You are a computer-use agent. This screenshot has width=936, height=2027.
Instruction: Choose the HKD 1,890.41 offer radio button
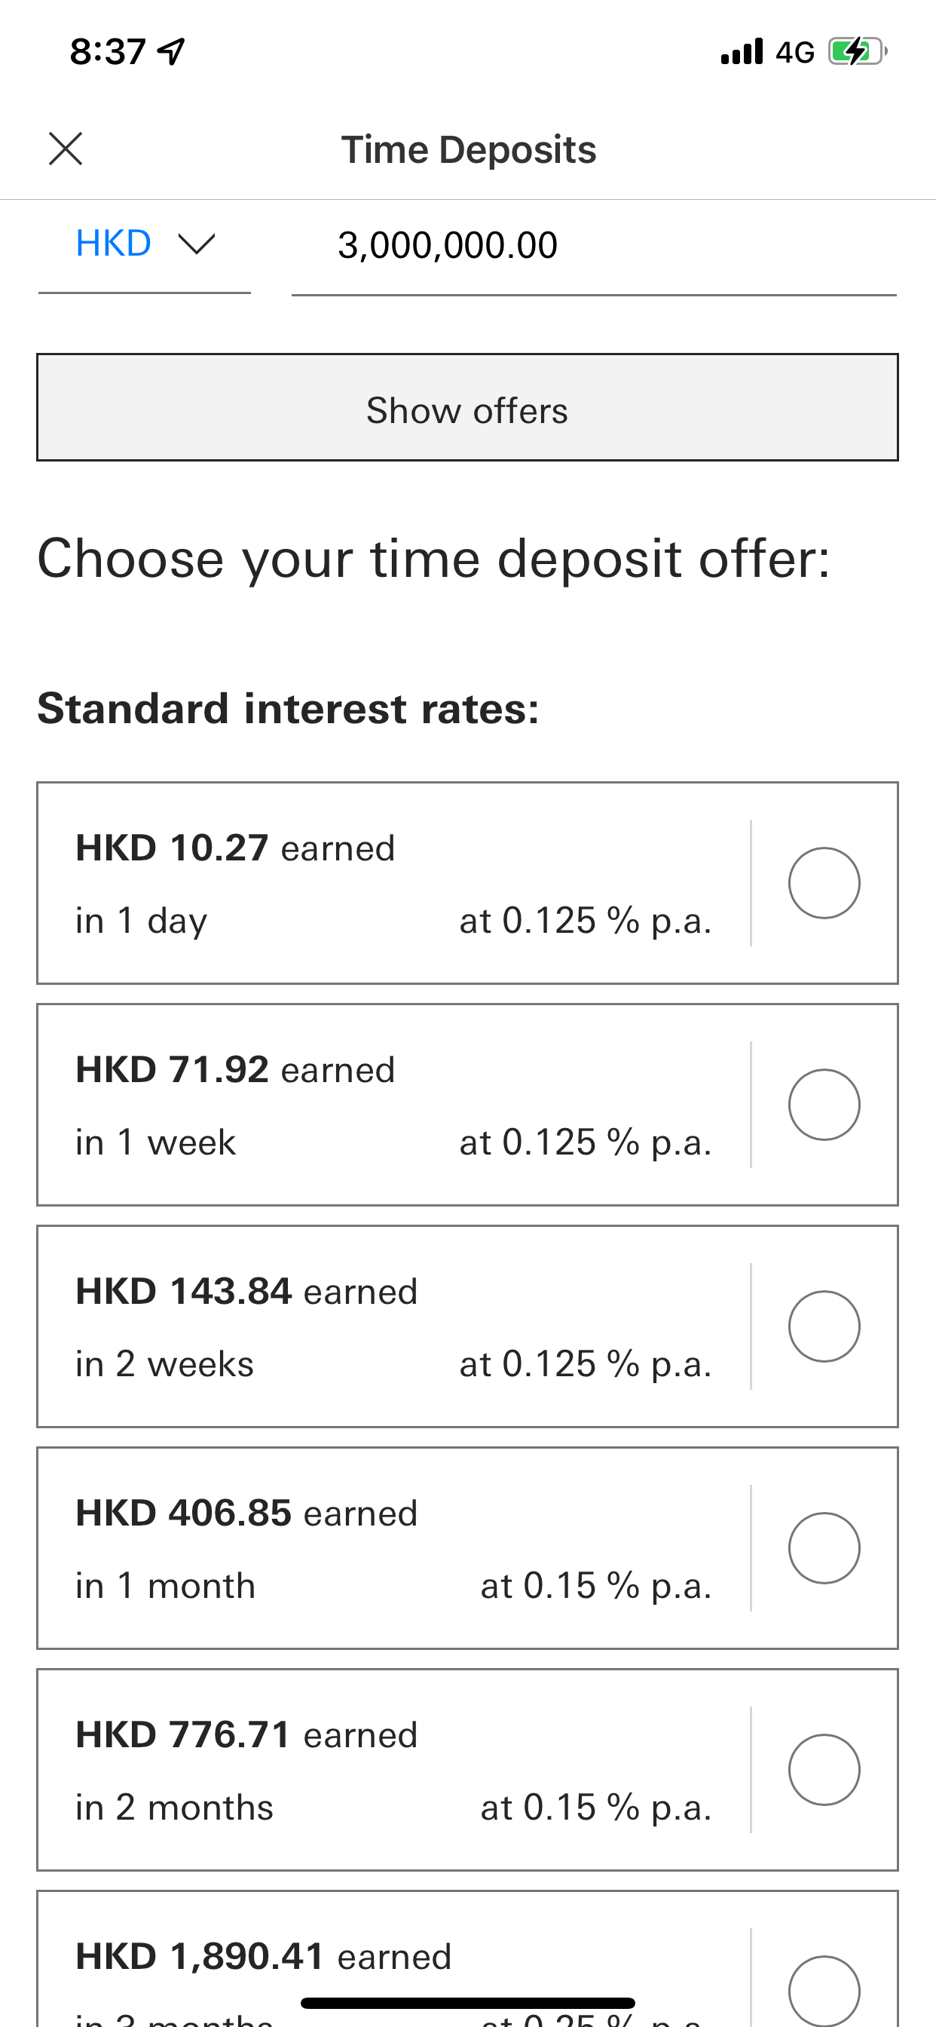824,1989
